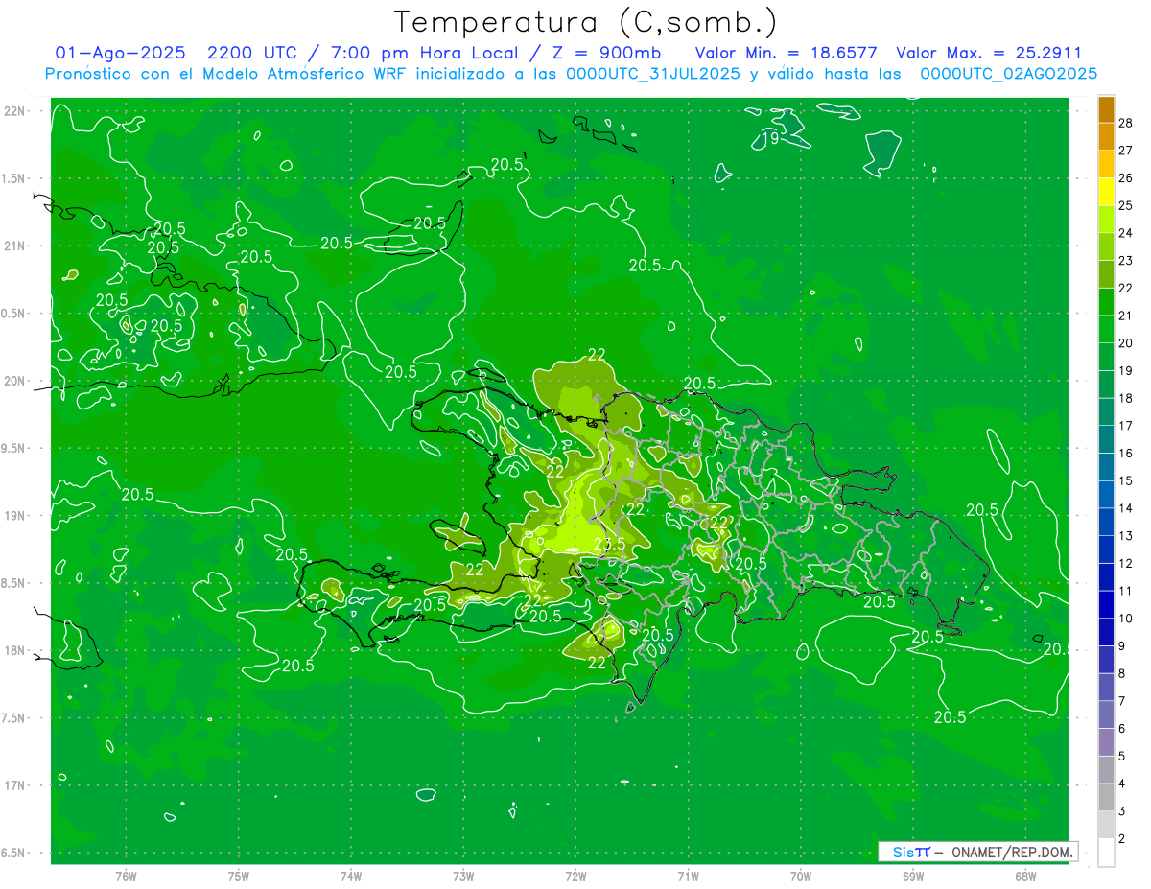Image resolution: width=1151 pixels, height=889 pixels.
Task: Click the 'Temperatura (C,somb.)' chart title
Action: click(x=586, y=22)
